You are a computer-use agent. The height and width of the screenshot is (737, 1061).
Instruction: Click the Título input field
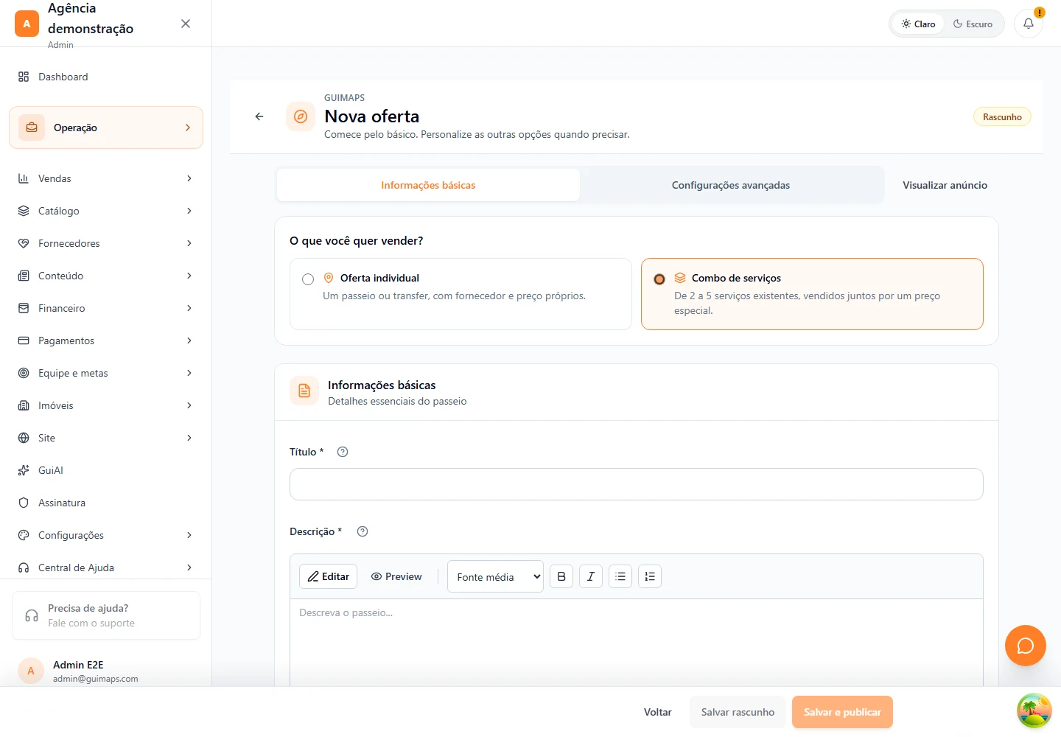pos(637,484)
